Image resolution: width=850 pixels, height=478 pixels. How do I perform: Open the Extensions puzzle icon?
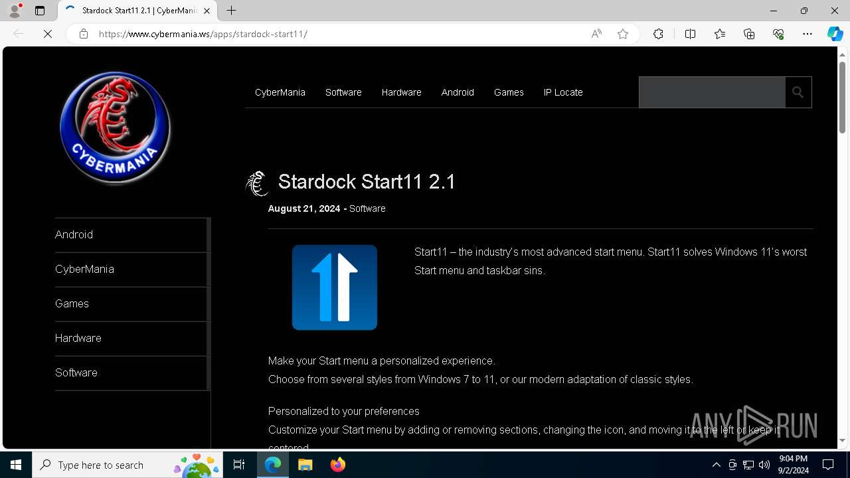658,34
